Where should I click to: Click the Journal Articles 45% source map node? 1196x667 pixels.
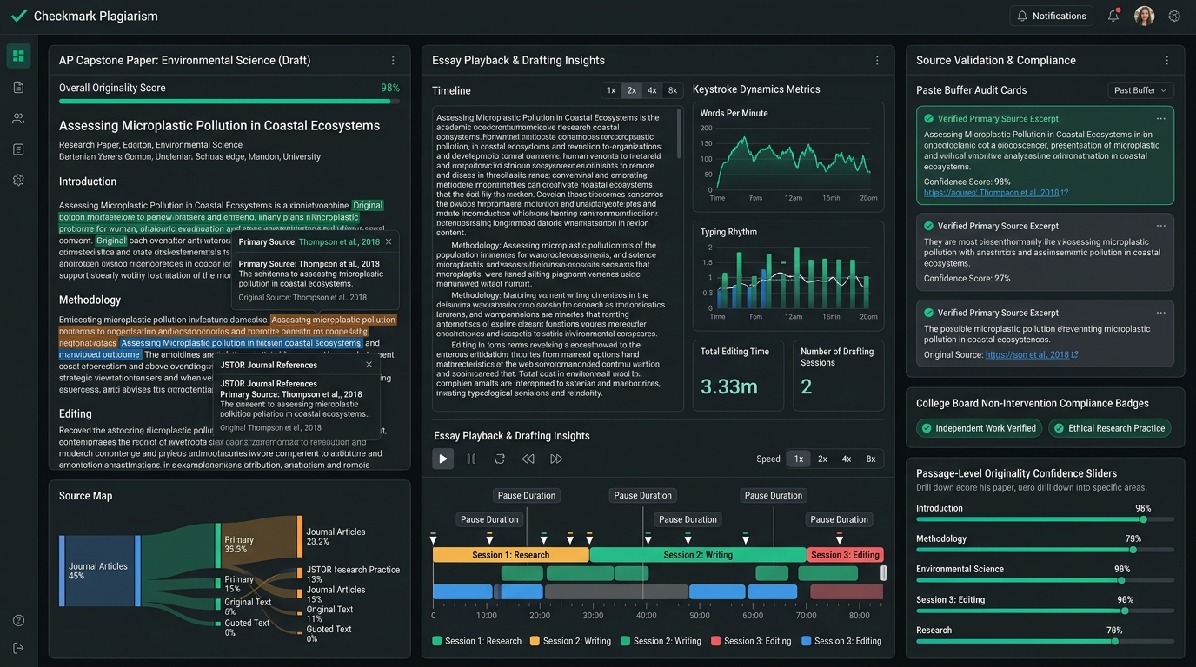coord(100,571)
